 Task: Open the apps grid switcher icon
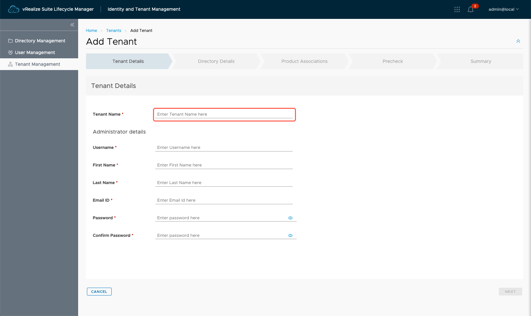tap(457, 9)
